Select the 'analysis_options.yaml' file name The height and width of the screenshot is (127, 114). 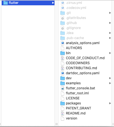83,43
